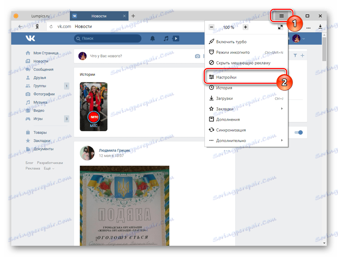This screenshot has height=257, width=338.
Task: Open VK notifications bell
Action: 153,39
